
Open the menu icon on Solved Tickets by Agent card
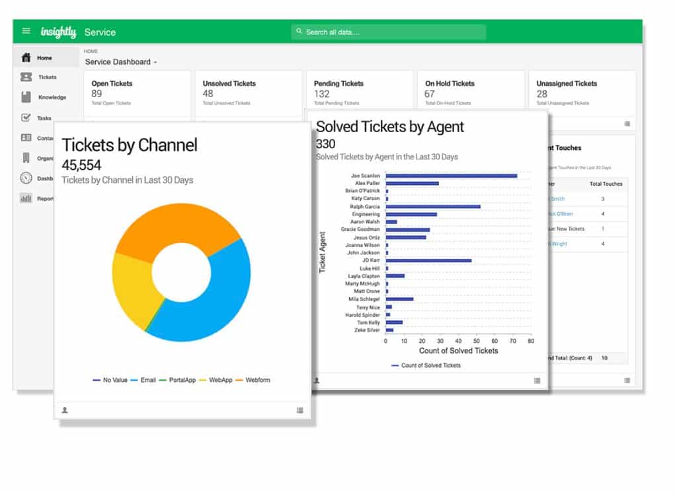click(536, 381)
